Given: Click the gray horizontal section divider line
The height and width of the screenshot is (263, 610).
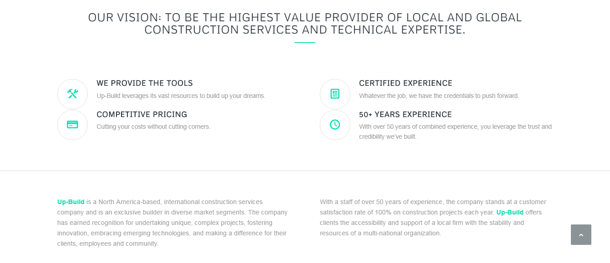Looking at the screenshot, I should click(x=305, y=170).
